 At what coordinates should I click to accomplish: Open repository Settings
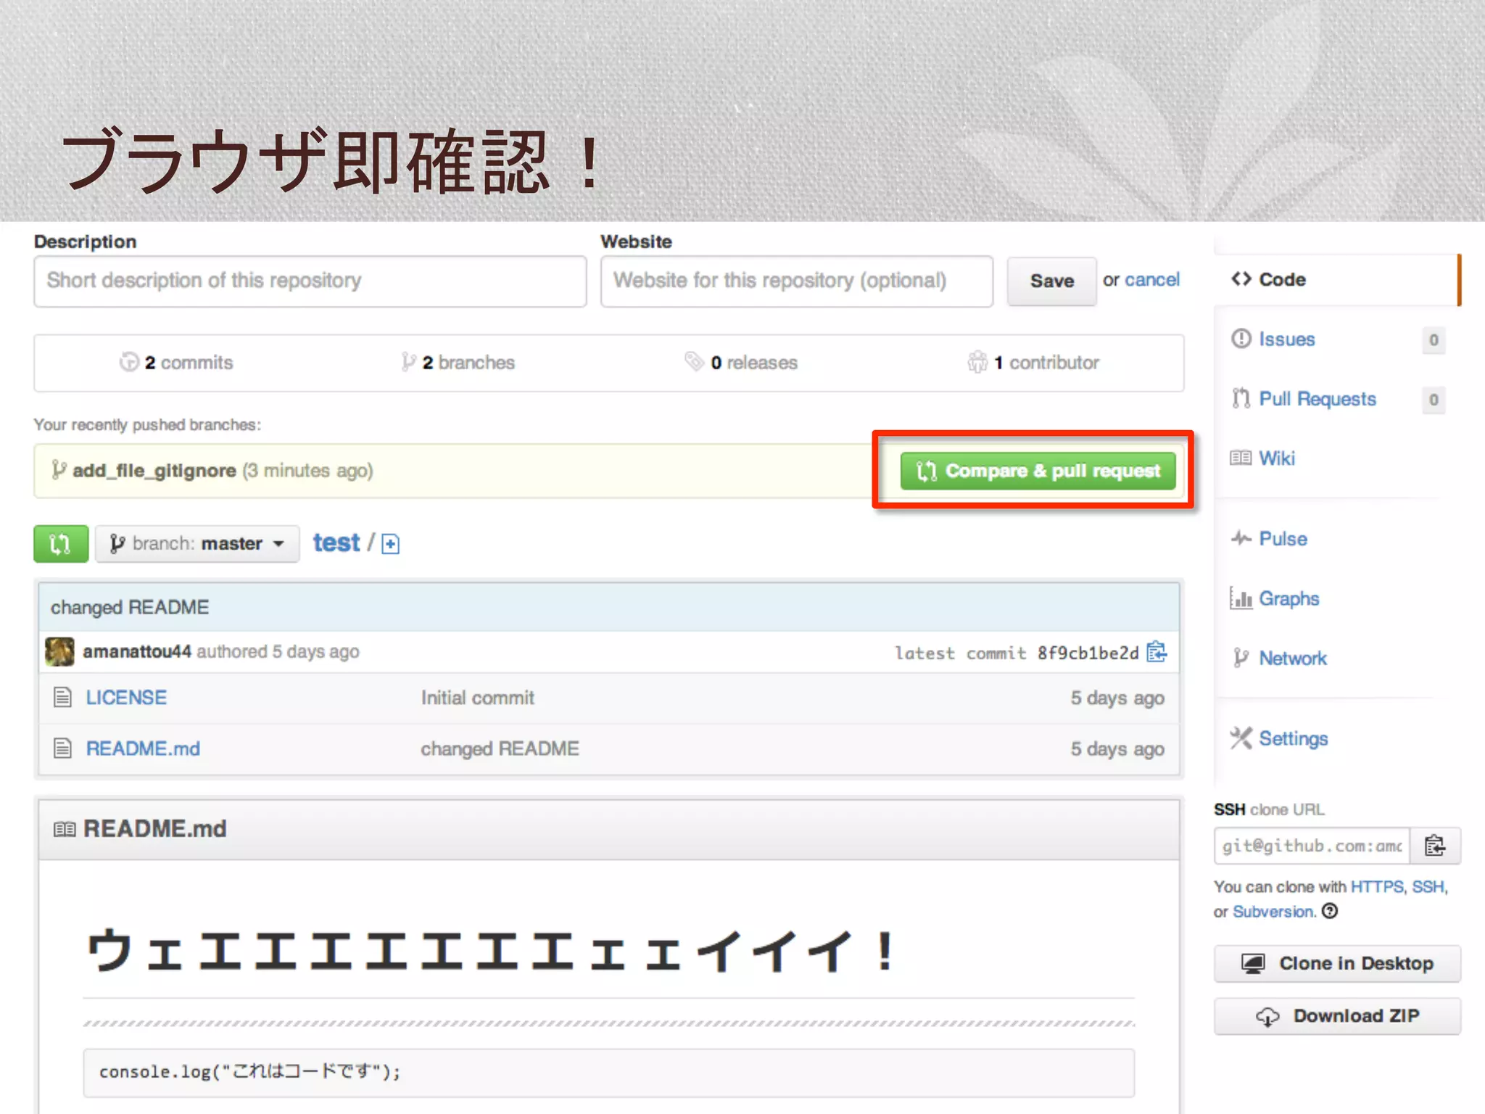point(1293,739)
